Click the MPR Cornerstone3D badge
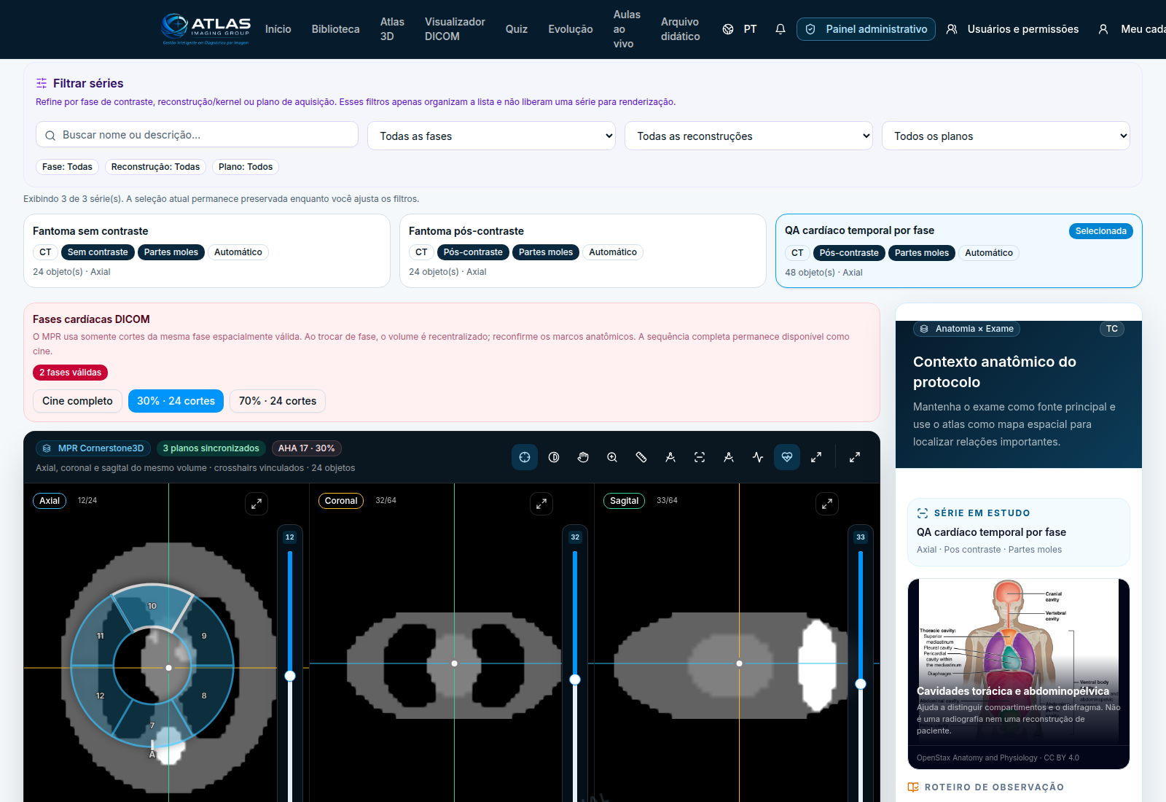This screenshot has width=1166, height=802. pos(93,448)
